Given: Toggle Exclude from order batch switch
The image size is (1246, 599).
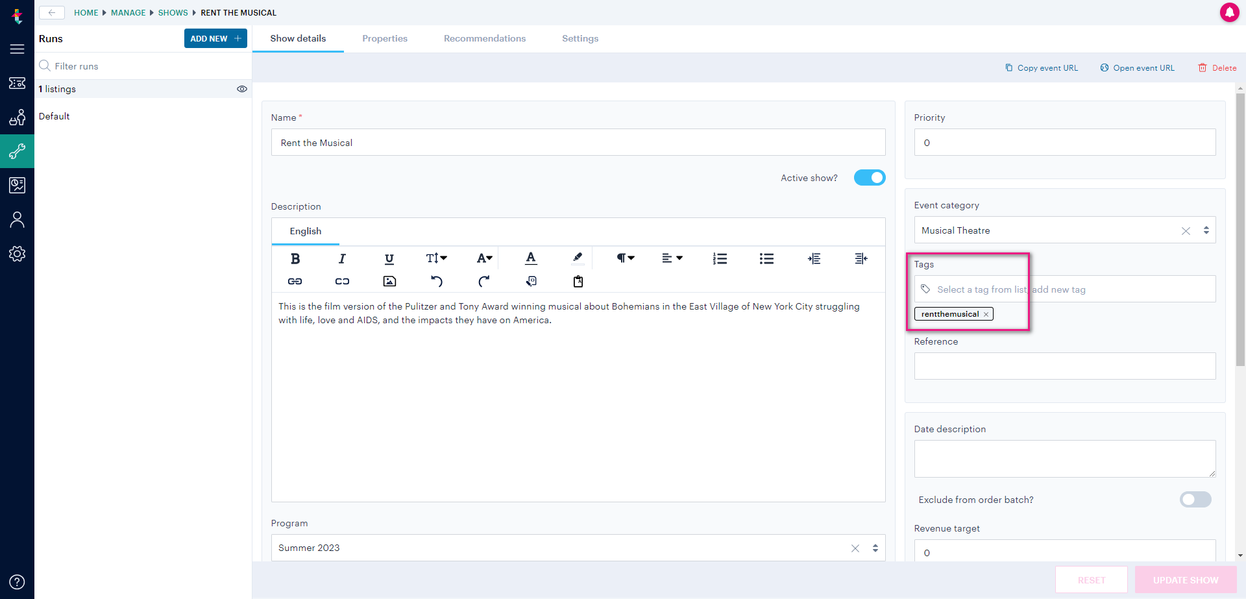Looking at the screenshot, I should (1195, 500).
